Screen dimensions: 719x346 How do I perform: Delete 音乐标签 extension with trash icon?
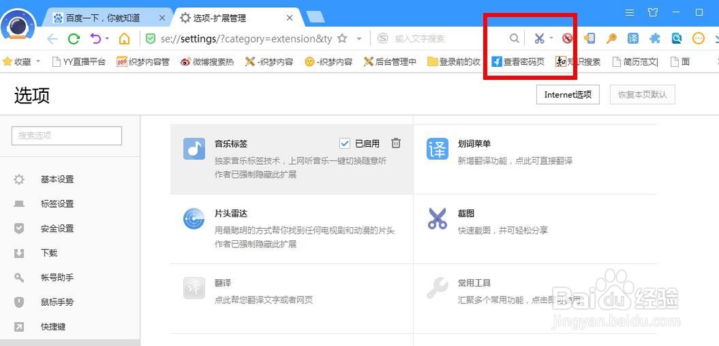point(395,143)
